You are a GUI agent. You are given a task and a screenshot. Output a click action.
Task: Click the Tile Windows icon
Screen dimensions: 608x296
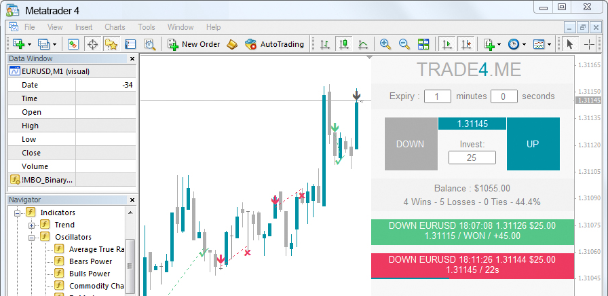423,44
